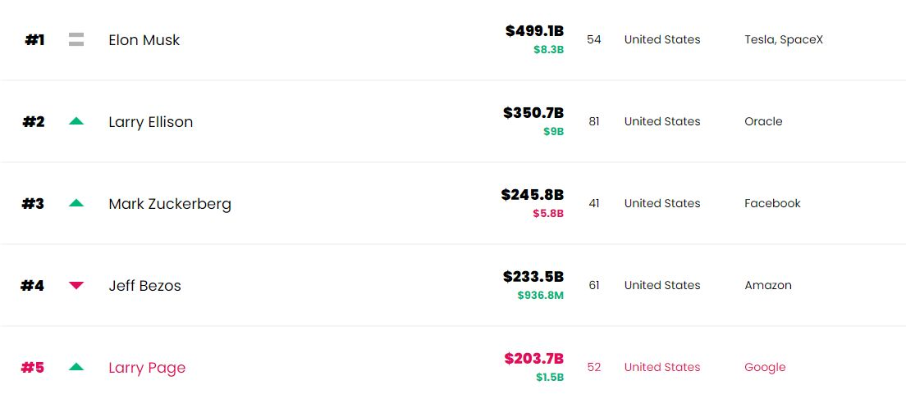Click the green $936.8M daily change

click(540, 295)
